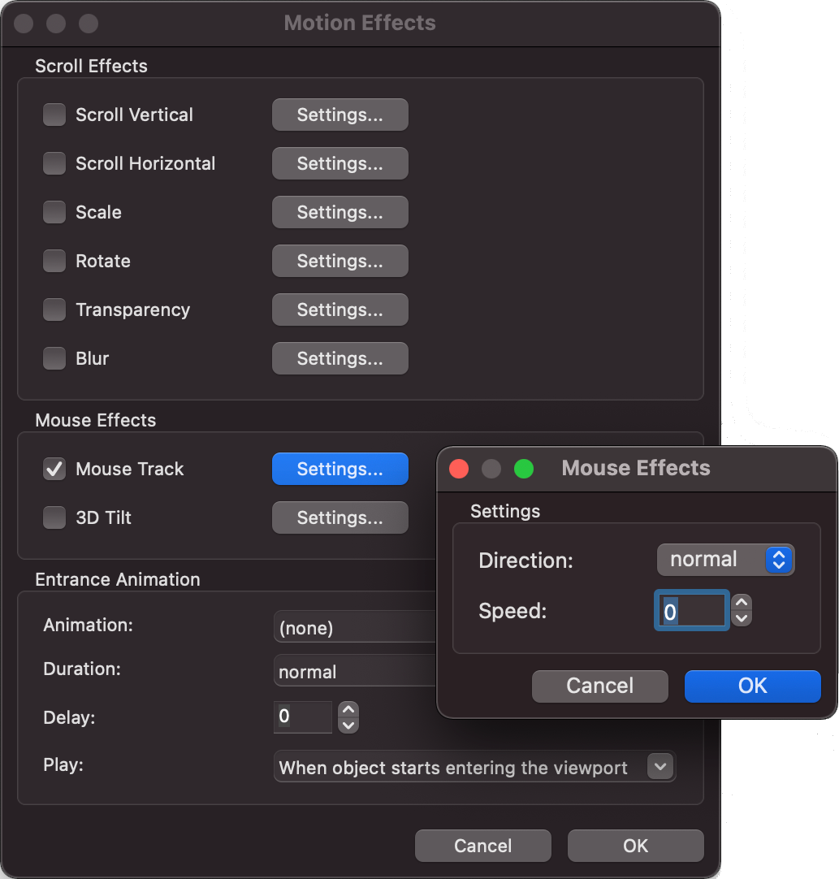
Task: Increase Speed with the stepper up arrow
Action: tap(741, 604)
